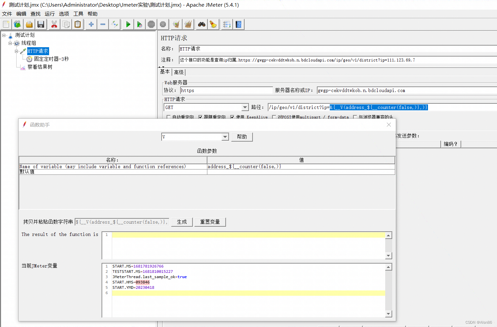Select the 线程组 thread group node

pos(29,43)
